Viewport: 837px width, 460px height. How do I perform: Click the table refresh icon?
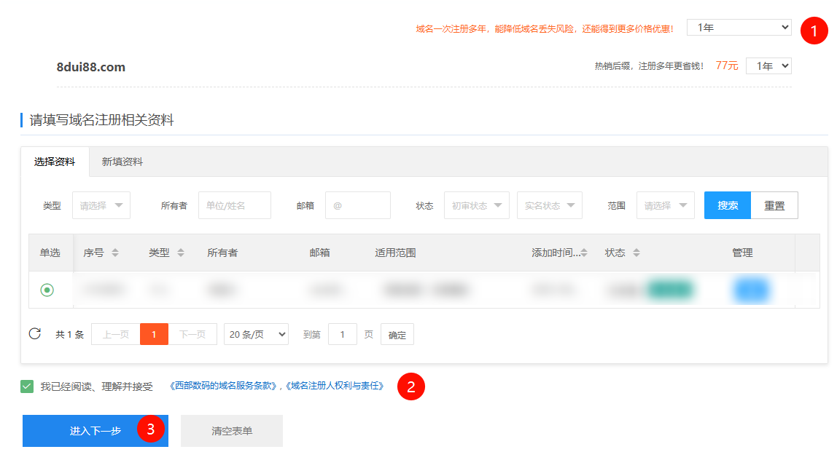(34, 334)
